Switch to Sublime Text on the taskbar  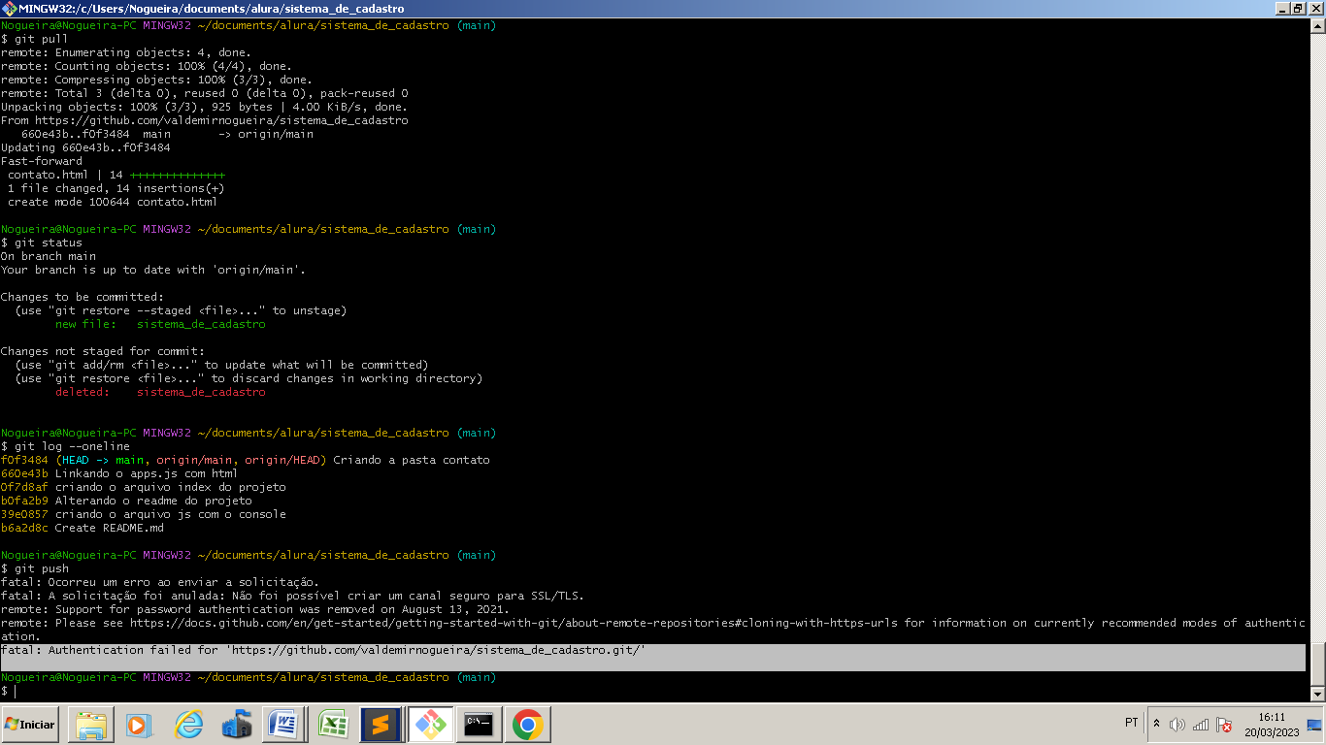(x=381, y=725)
